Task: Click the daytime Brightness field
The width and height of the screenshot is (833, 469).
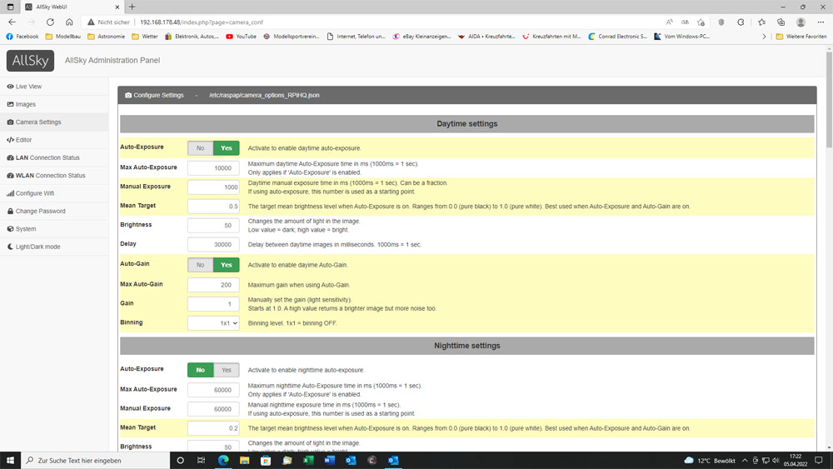Action: click(x=213, y=225)
